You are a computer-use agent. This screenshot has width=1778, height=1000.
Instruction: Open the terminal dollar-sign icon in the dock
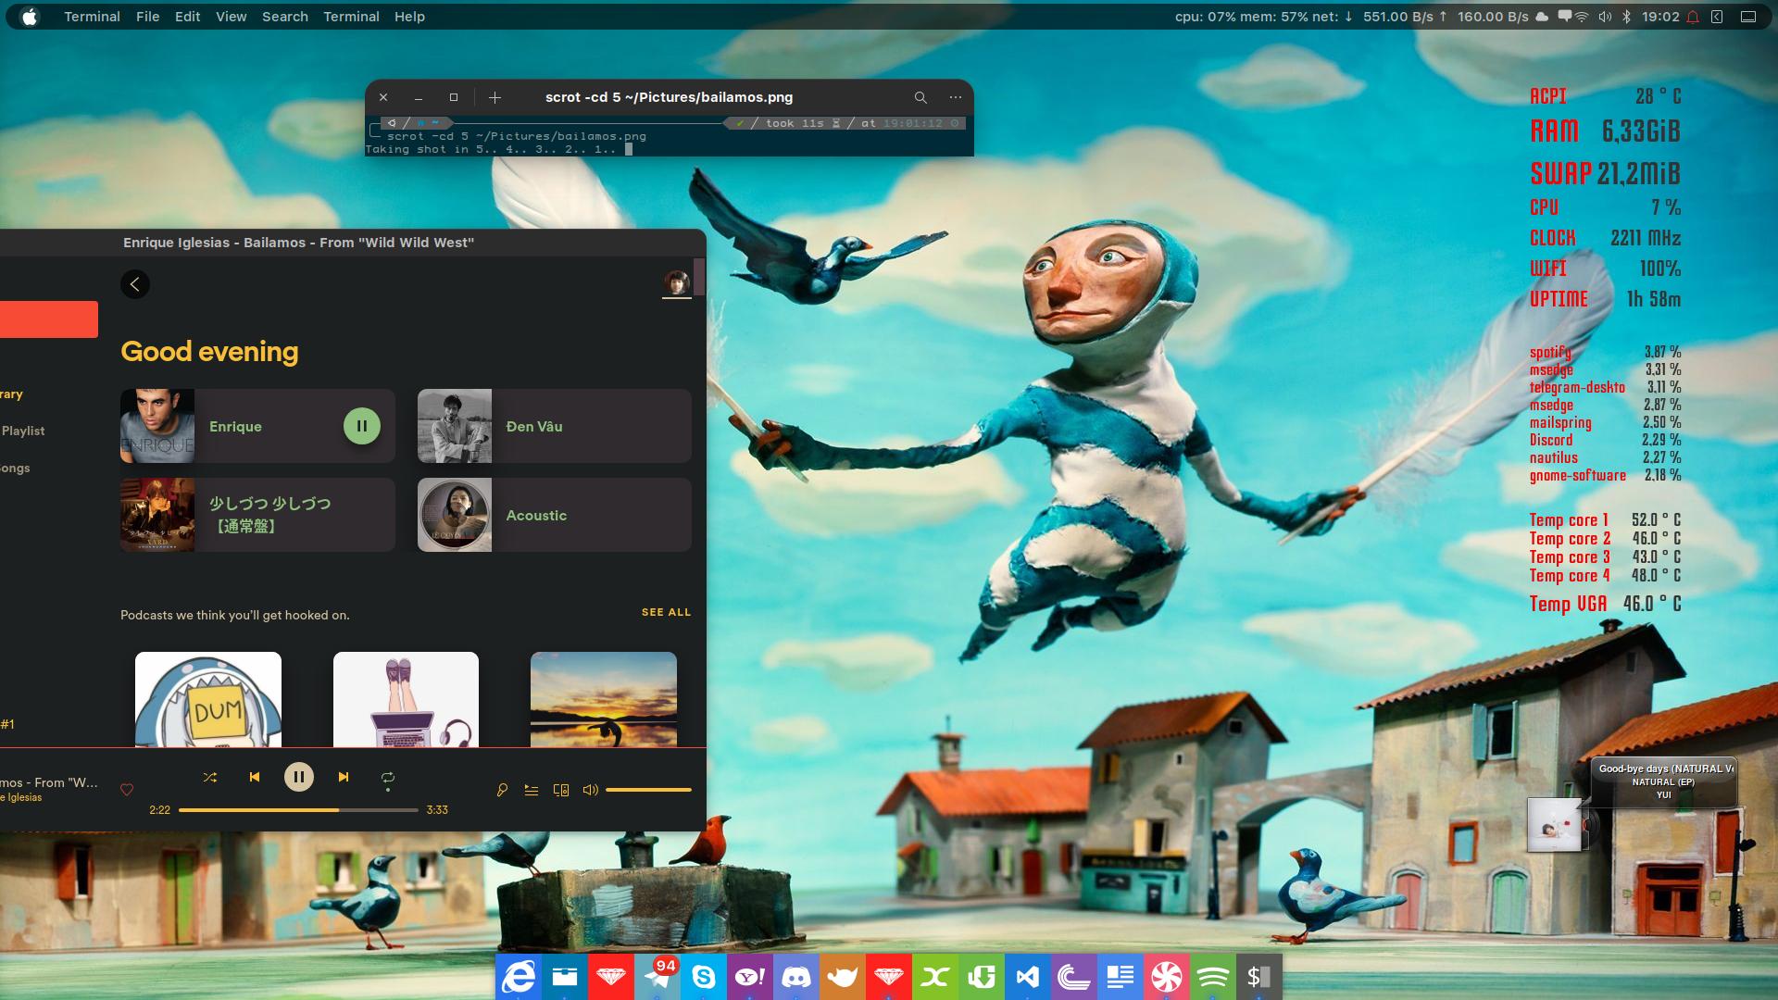pyautogui.click(x=1259, y=977)
